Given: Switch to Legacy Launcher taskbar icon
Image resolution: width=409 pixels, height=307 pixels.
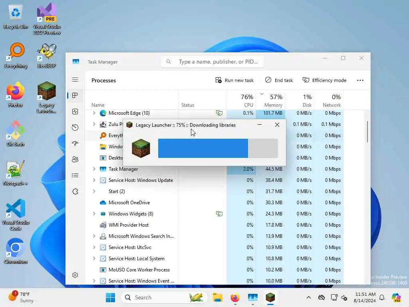Looking at the screenshot, I should tap(270, 297).
